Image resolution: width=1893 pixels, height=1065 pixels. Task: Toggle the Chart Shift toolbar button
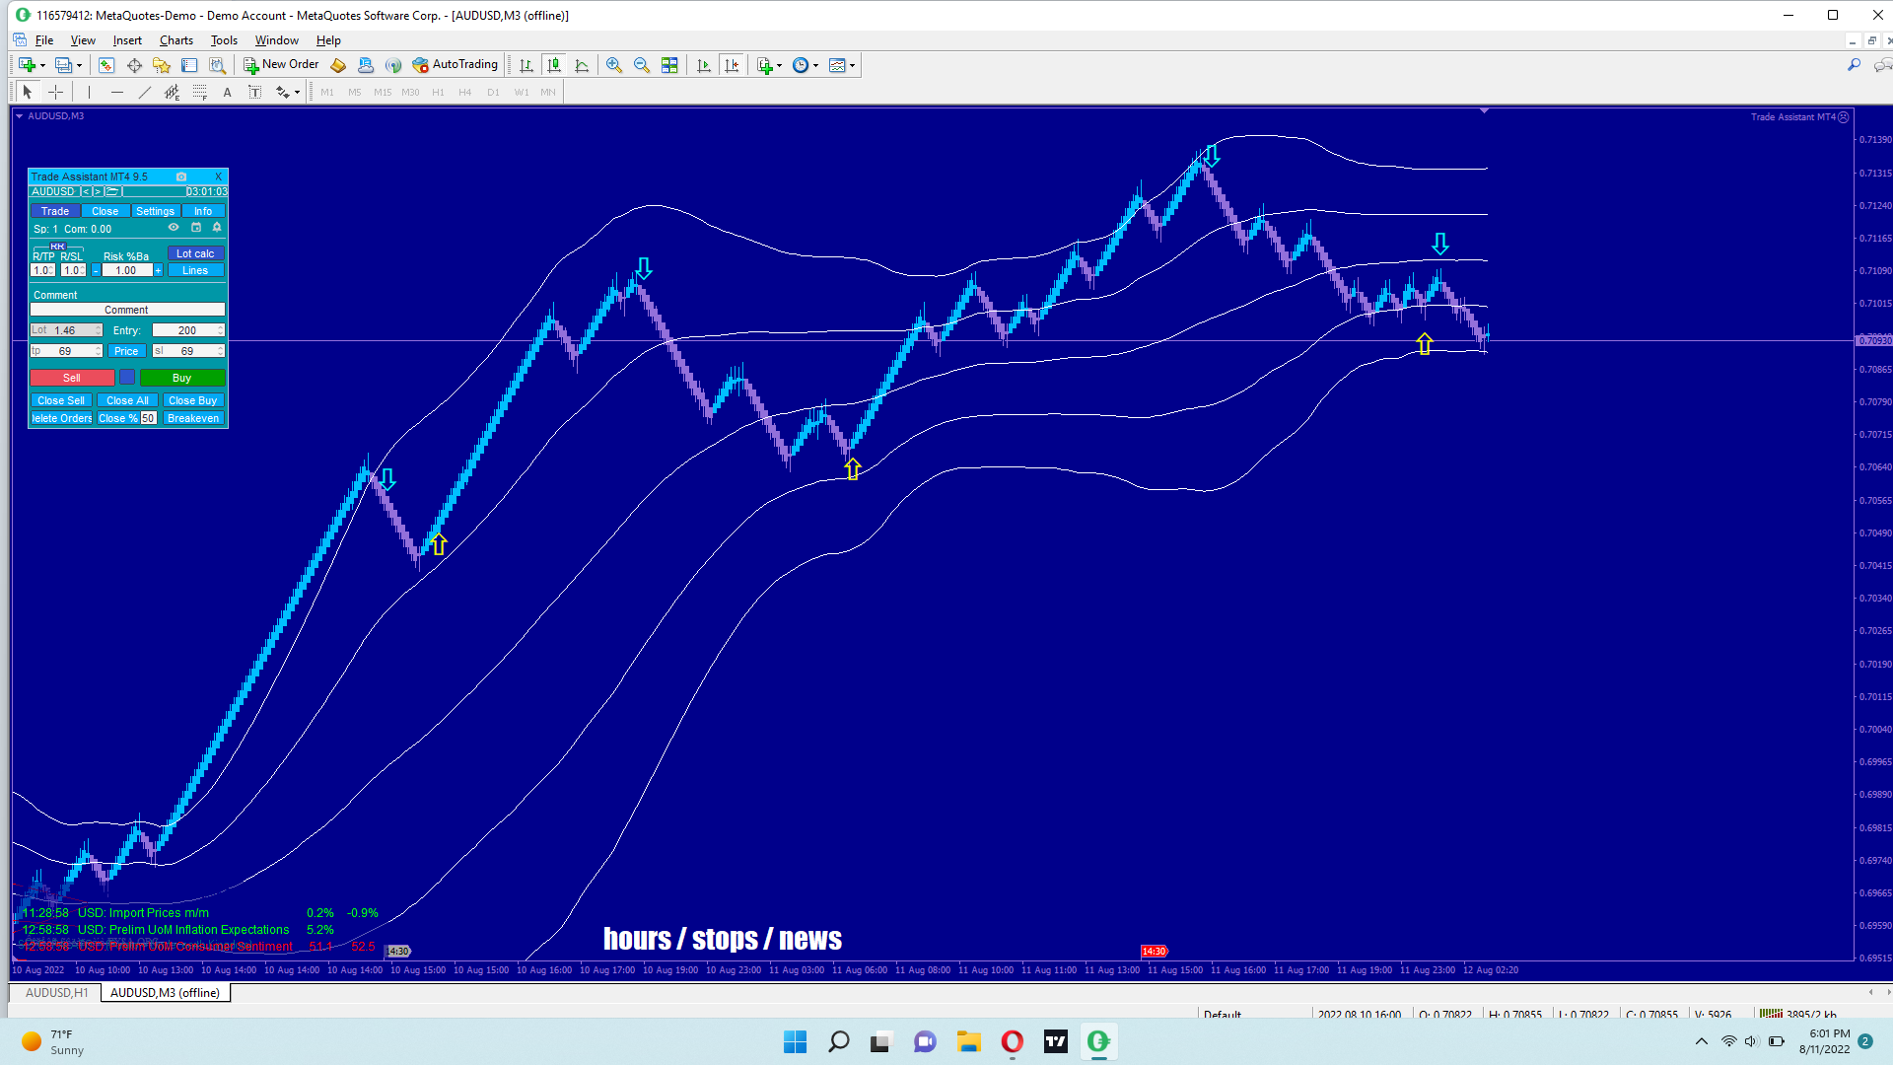[732, 65]
